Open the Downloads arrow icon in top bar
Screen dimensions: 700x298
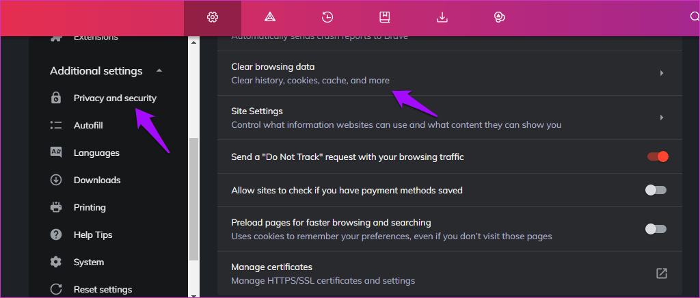click(x=442, y=18)
